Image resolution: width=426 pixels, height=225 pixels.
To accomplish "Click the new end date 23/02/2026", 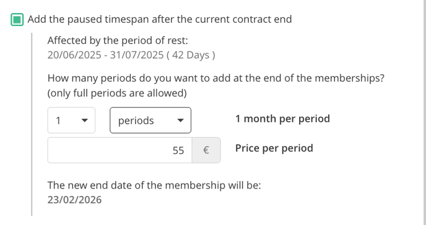I will [x=74, y=200].
